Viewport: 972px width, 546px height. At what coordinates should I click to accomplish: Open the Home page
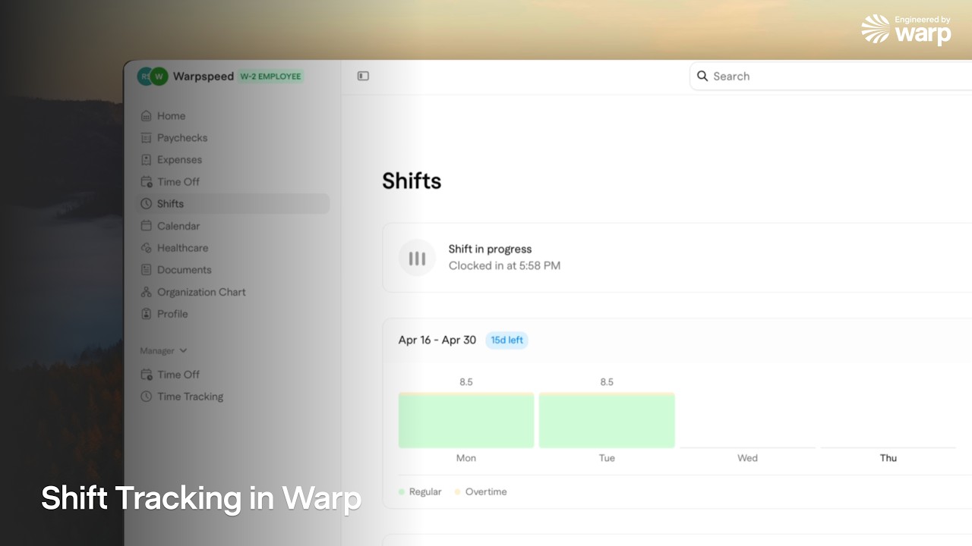click(x=232, y=116)
